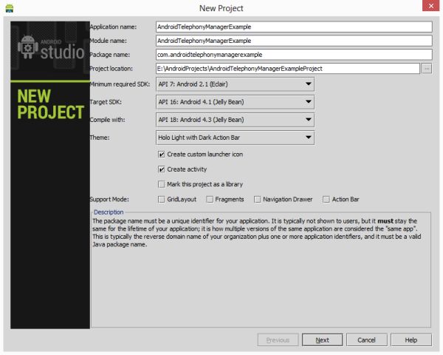Open the Compile with dropdown
Viewport: 443px width, 355px height.
[x=235, y=120]
